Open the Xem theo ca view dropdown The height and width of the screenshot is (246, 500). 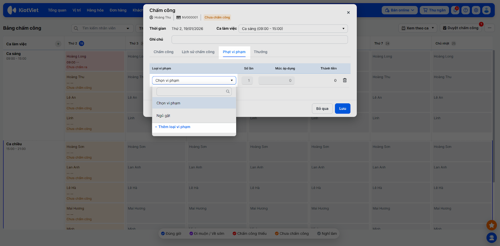click(x=418, y=28)
